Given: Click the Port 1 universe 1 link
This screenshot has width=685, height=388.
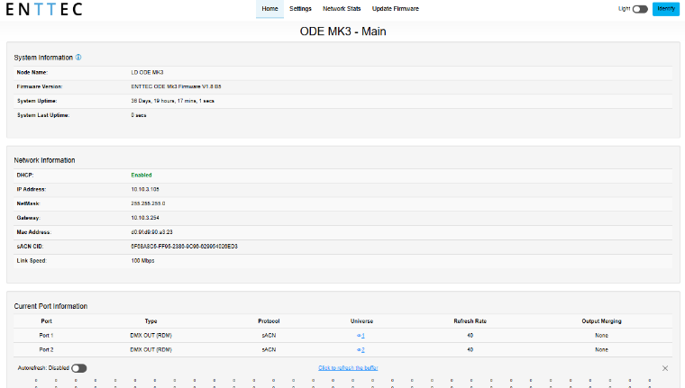Looking at the screenshot, I should (x=361, y=336).
